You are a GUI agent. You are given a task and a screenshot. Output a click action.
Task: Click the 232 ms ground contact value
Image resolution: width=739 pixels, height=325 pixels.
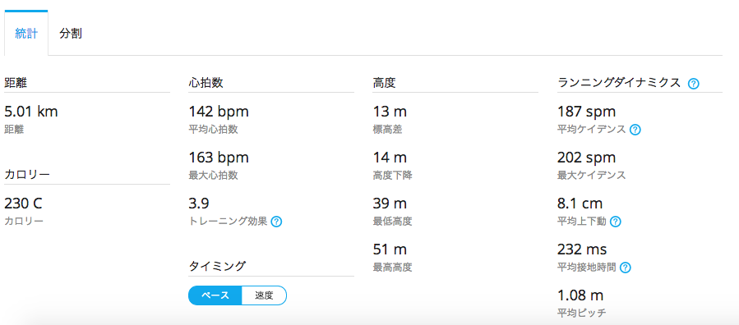coord(582,249)
